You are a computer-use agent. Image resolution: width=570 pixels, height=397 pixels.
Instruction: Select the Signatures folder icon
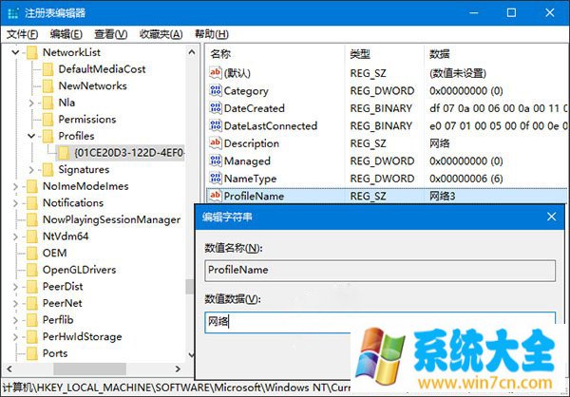[48, 169]
